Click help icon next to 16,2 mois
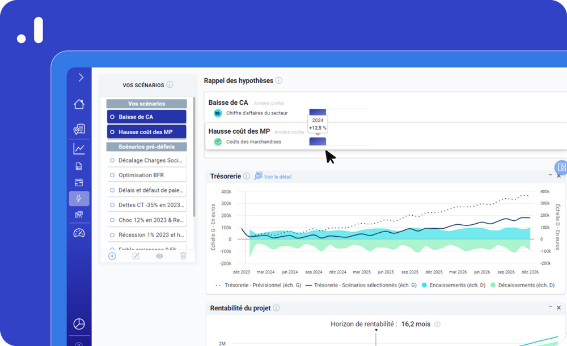This screenshot has height=346, width=567. pos(437,324)
